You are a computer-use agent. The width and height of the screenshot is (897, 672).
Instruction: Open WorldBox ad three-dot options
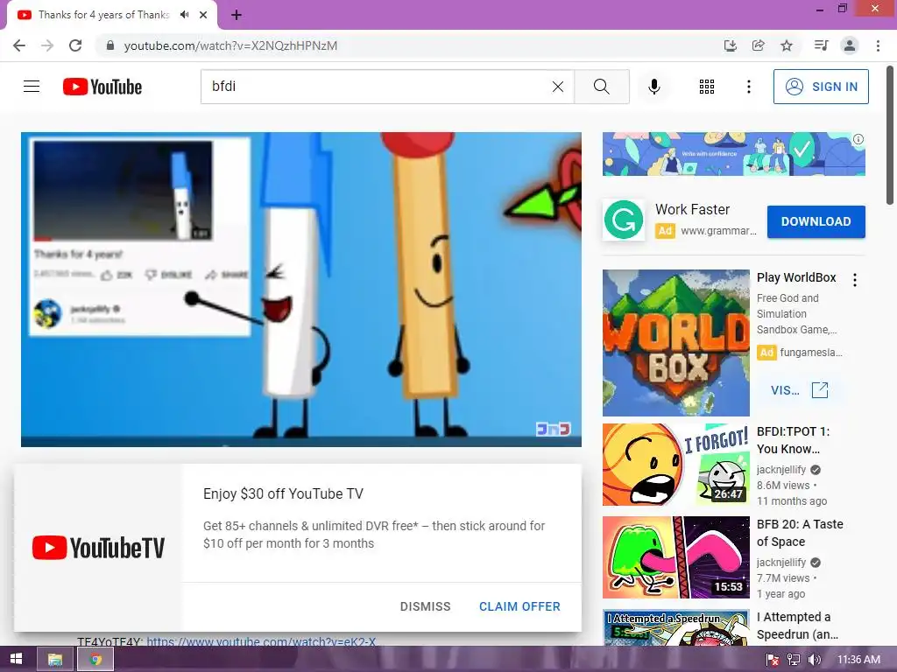pos(855,279)
